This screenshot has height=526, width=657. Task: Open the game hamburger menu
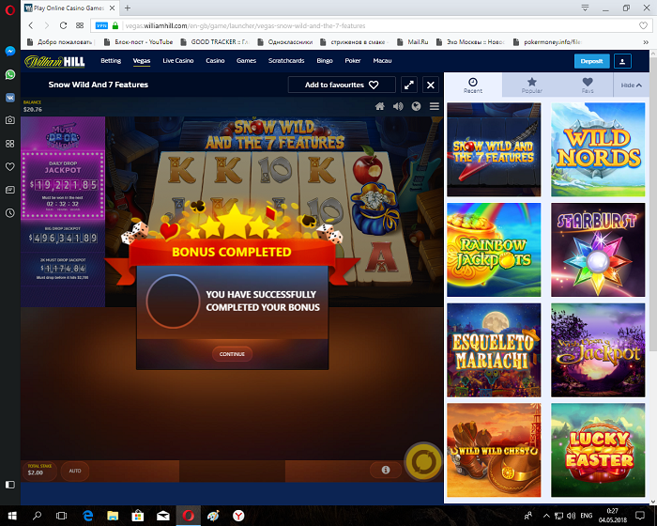point(435,106)
